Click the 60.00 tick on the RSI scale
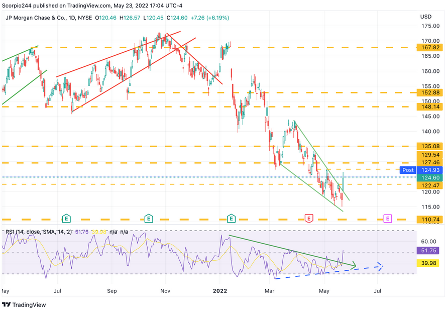Screen dimensions: 446x309 428,242
